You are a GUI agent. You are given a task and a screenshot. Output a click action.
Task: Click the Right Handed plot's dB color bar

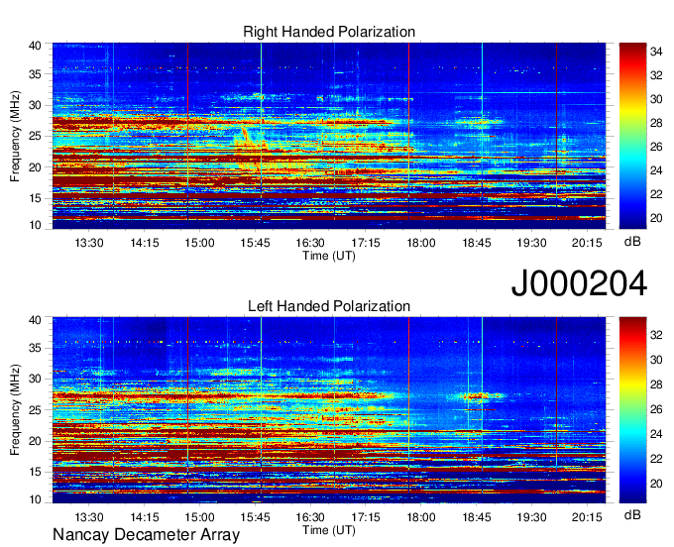(632, 136)
